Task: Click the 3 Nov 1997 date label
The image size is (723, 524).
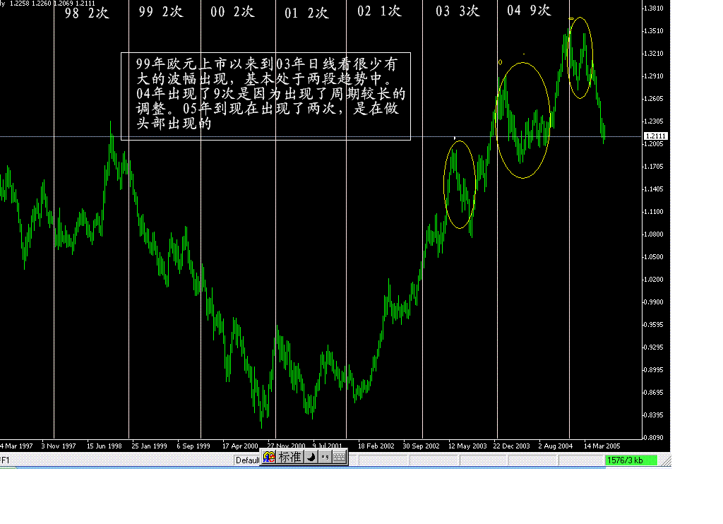Action: [x=59, y=446]
